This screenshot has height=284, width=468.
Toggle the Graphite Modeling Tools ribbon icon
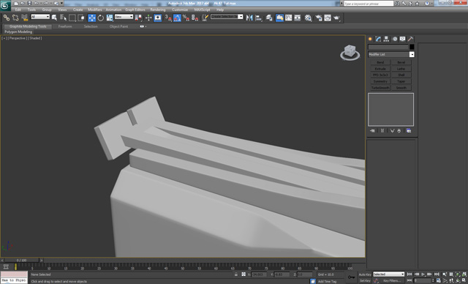click(279, 18)
